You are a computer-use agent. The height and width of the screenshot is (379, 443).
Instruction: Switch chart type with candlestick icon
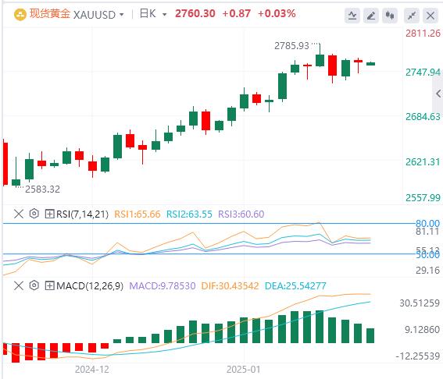pyautogui.click(x=390, y=16)
